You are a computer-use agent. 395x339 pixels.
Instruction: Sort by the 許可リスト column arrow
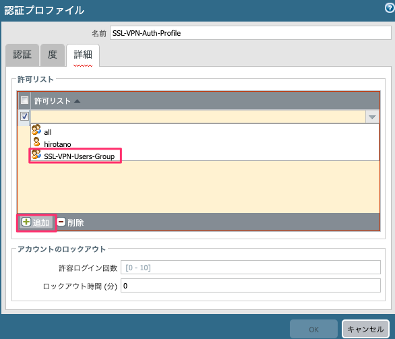point(77,101)
